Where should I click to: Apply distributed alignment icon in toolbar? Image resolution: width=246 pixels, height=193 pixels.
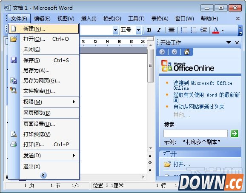[x=172, y=30]
